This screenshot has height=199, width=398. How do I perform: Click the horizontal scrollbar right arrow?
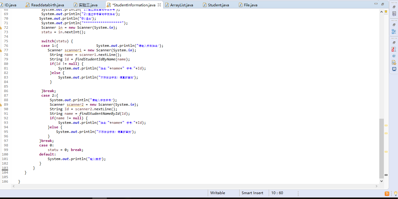pos(376,186)
